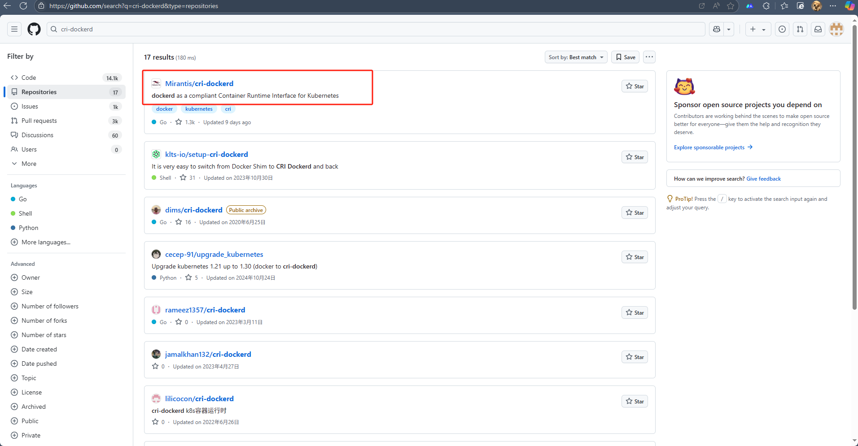858x446 pixels.
Task: Open the cecep-91/upgrade_kubernetes repository
Action: coord(214,254)
